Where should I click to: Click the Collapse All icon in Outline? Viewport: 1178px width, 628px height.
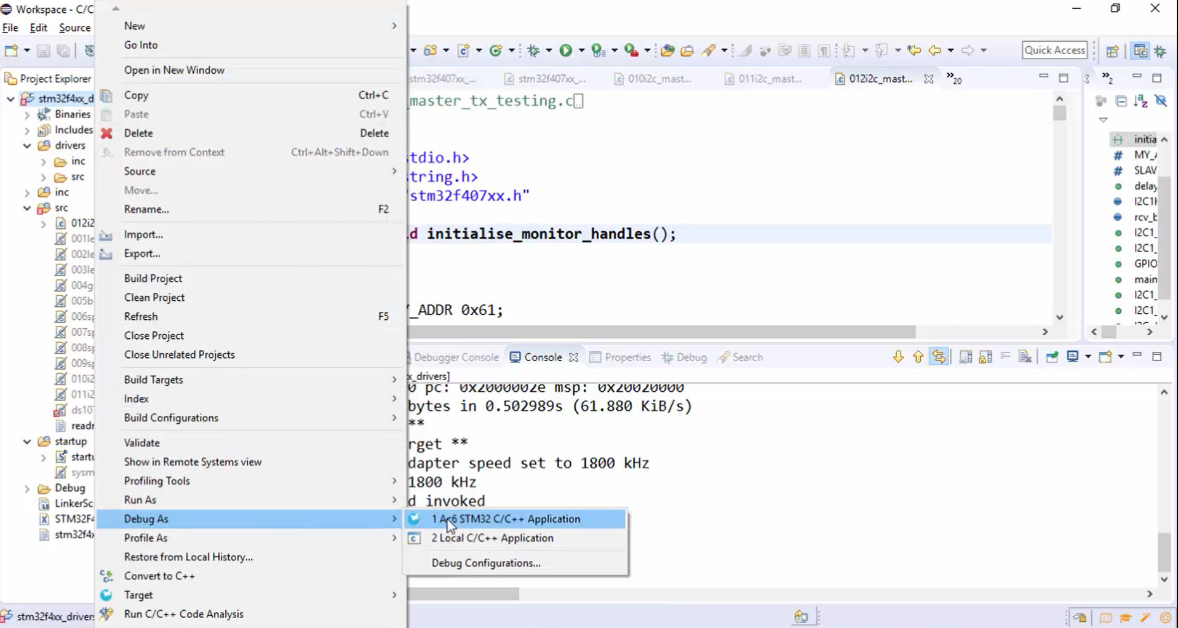tap(1121, 101)
